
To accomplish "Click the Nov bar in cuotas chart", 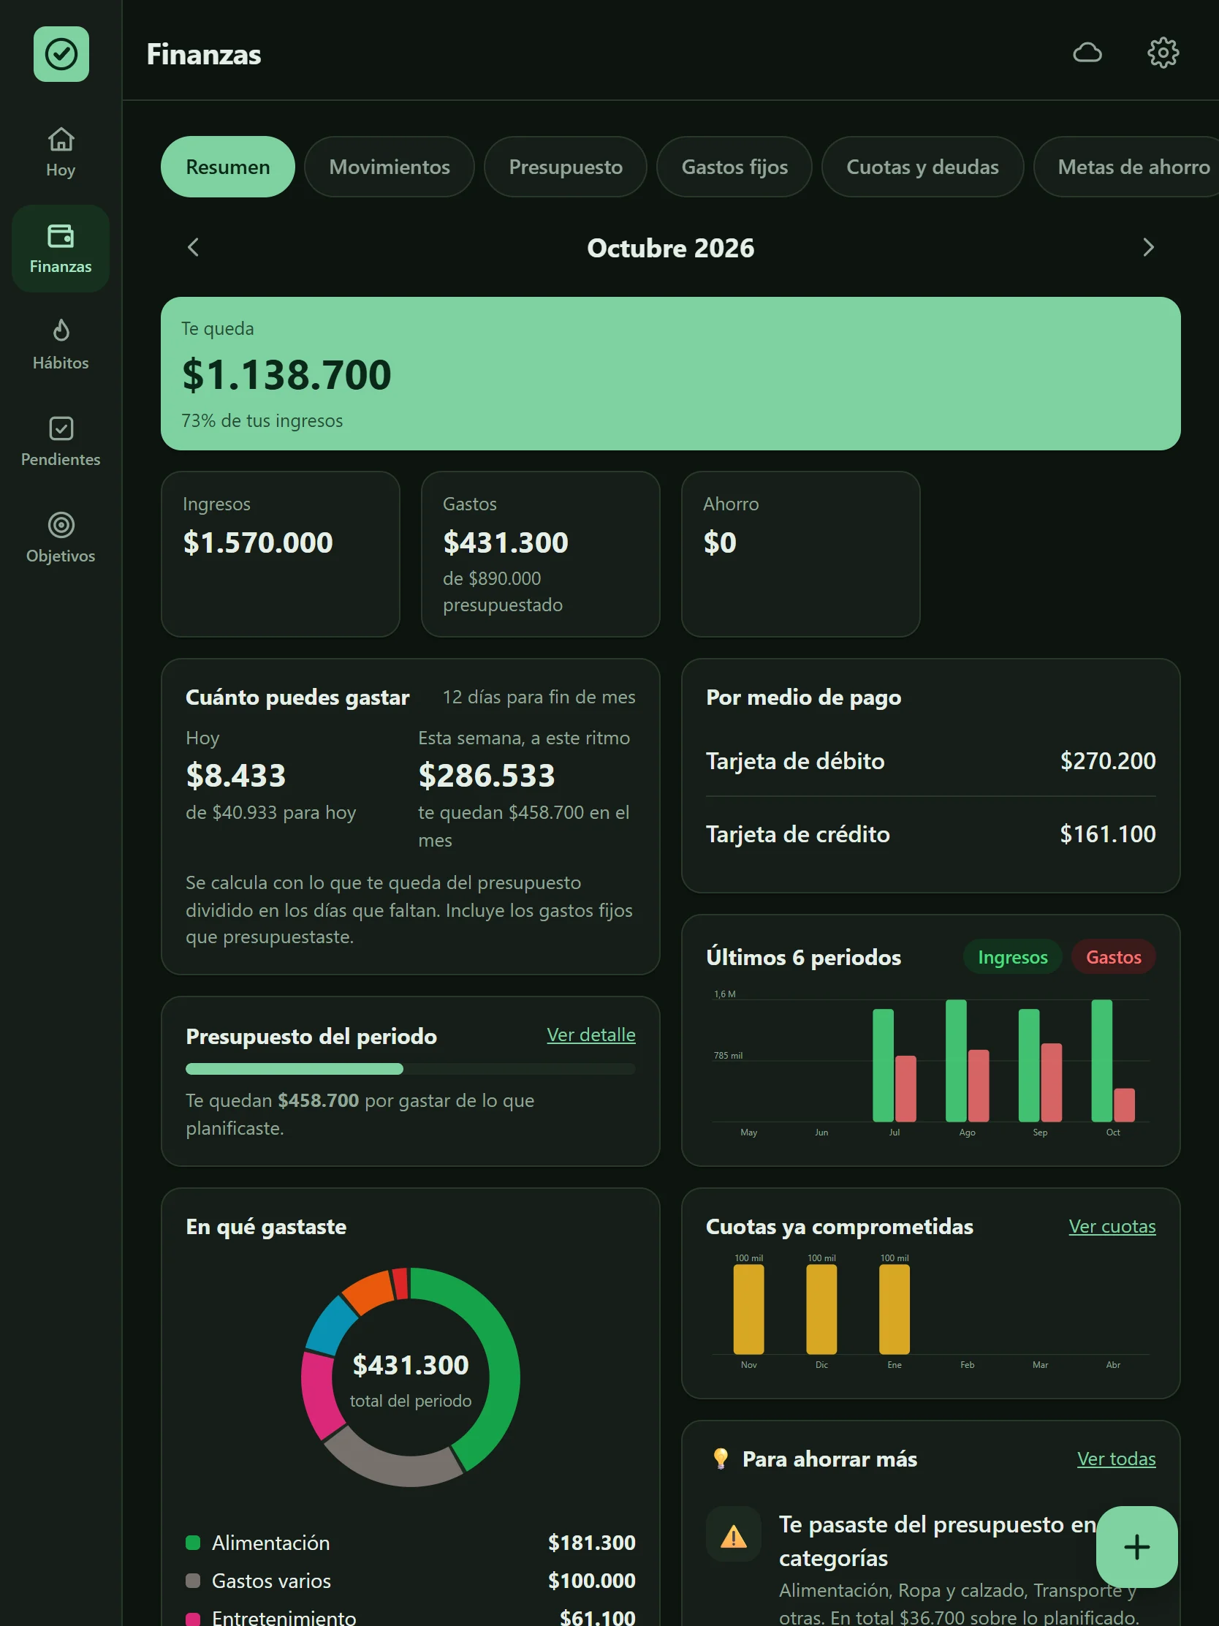I will (749, 1309).
